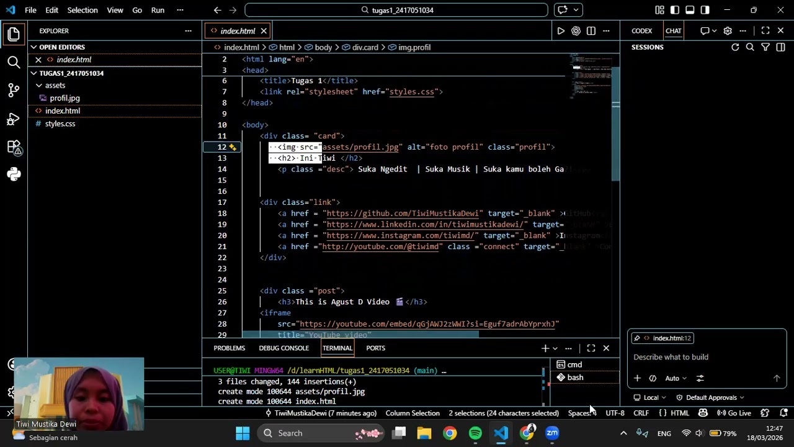Collapse the Open Editors section
The height and width of the screenshot is (447, 794).
(x=34, y=47)
